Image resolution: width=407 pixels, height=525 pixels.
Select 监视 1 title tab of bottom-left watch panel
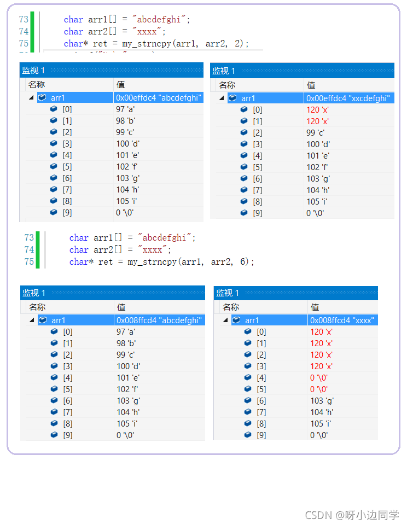pos(34,293)
